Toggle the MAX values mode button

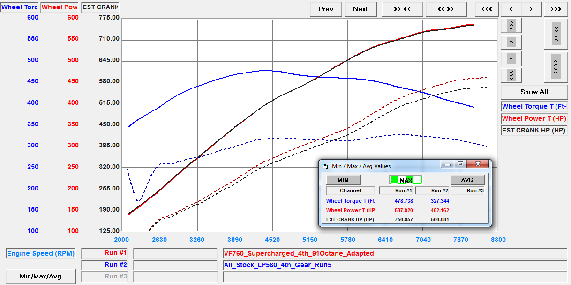tap(406, 180)
